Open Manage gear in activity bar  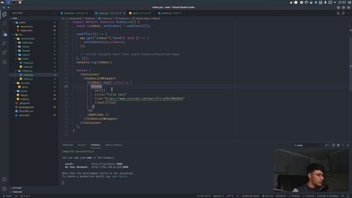[x=4, y=189]
